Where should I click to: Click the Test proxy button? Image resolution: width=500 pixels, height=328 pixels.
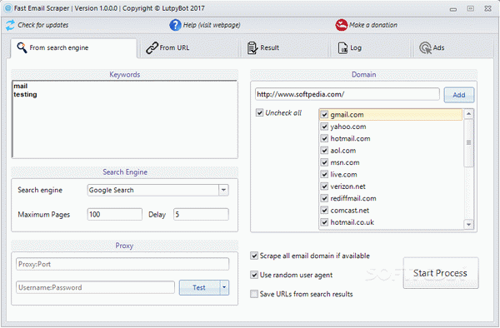(199, 287)
